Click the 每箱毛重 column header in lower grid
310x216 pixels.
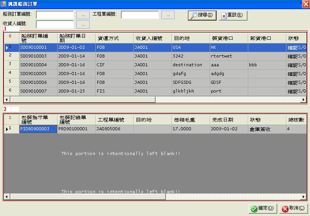coord(190,120)
